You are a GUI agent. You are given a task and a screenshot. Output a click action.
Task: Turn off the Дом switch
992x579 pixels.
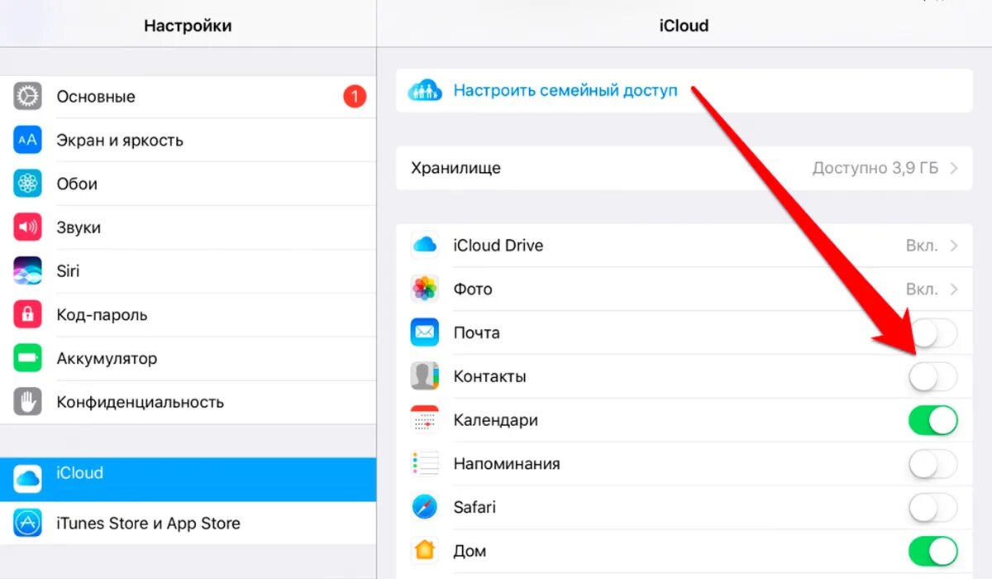(x=933, y=551)
